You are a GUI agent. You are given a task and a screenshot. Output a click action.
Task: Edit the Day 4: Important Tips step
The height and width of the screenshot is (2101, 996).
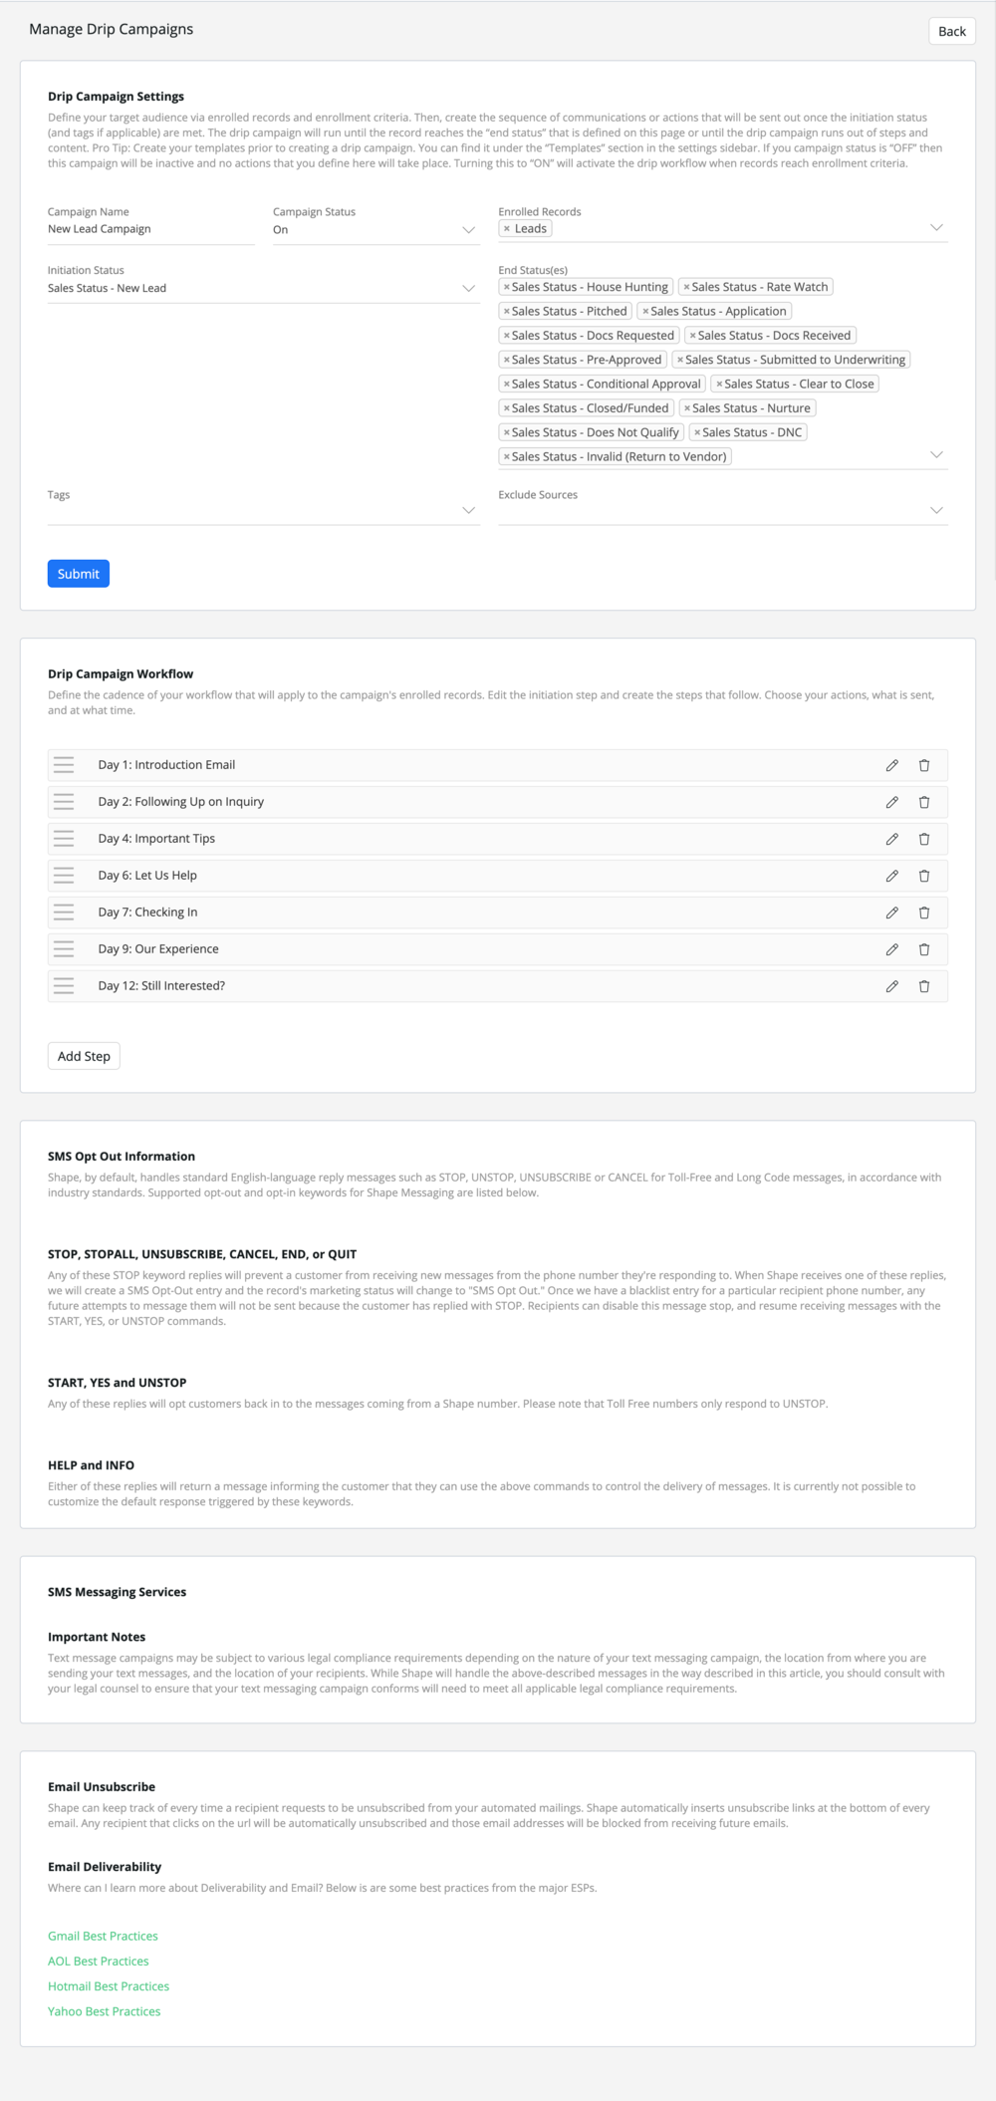(891, 839)
